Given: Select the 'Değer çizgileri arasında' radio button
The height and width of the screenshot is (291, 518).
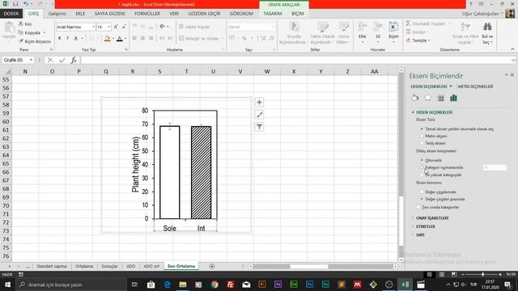Looking at the screenshot, I should click(x=422, y=199).
